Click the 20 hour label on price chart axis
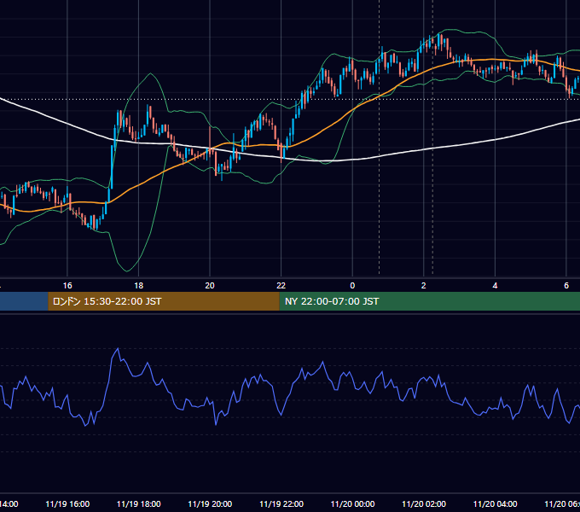The image size is (580, 512). [210, 286]
